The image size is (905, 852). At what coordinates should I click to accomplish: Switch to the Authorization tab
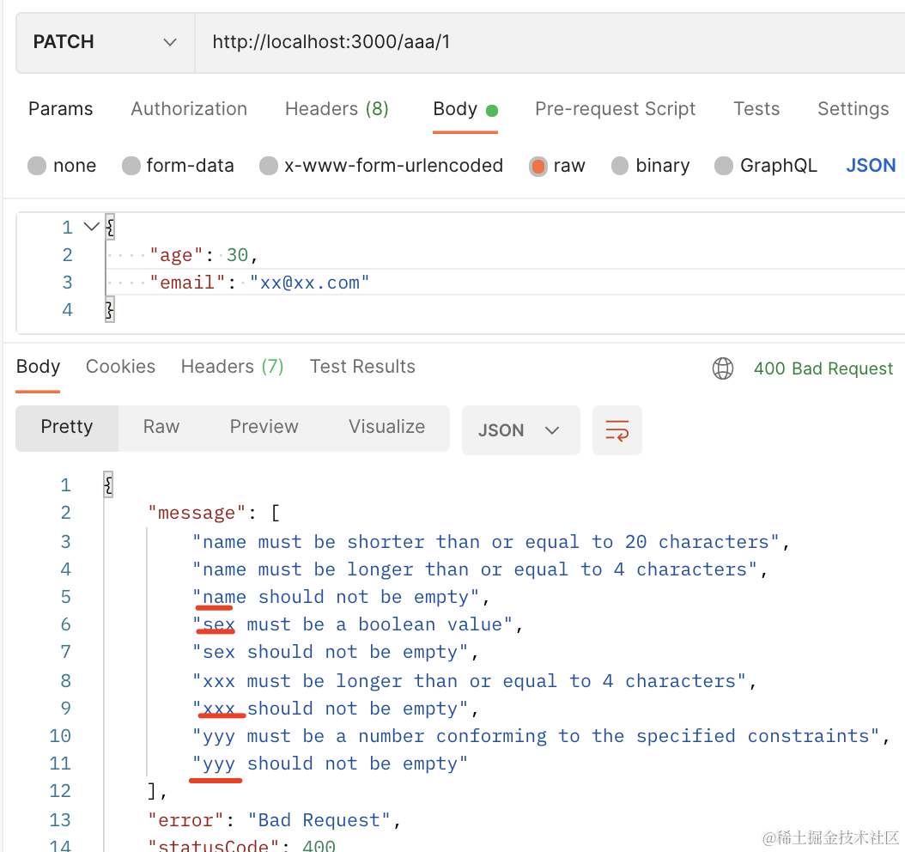tap(189, 109)
